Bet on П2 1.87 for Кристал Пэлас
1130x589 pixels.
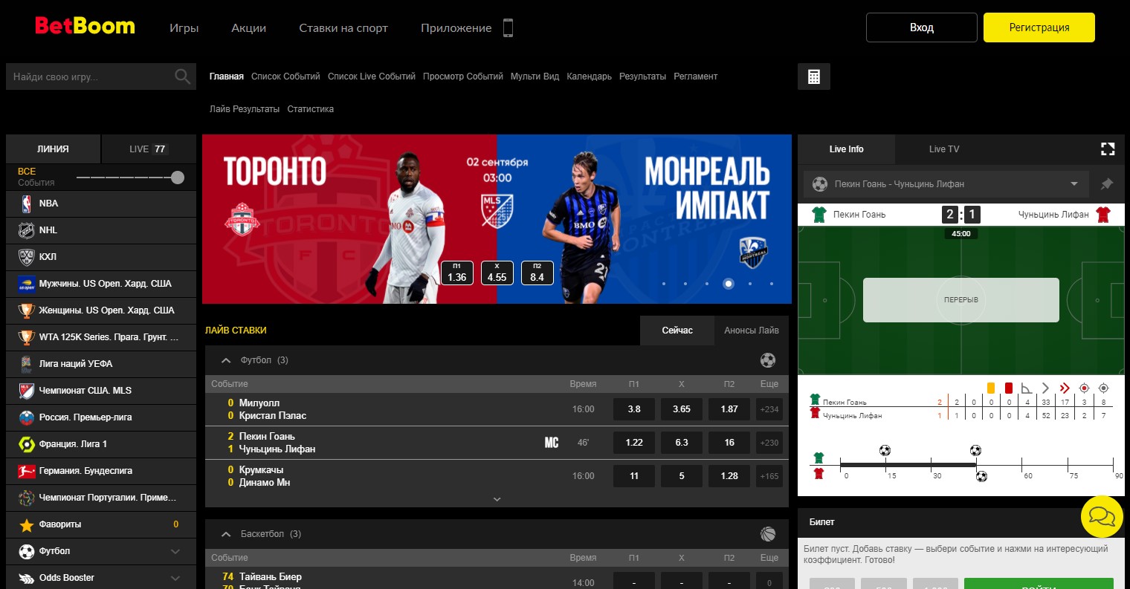point(729,409)
